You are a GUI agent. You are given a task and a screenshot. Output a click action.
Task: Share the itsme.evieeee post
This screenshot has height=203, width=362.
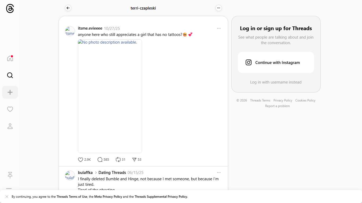[x=134, y=160]
